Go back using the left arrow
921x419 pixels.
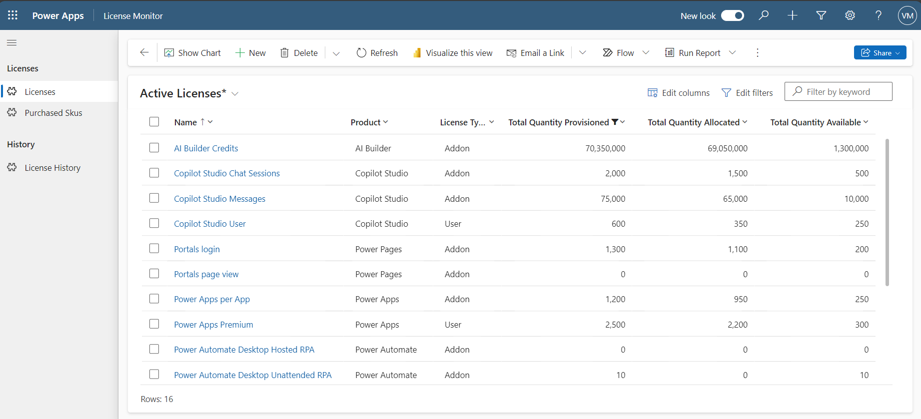click(144, 52)
